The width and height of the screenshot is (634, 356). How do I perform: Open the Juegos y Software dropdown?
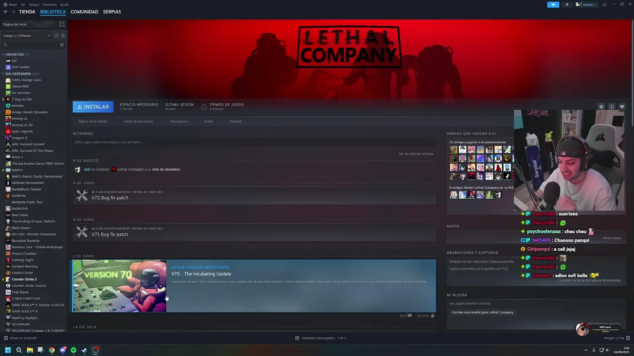point(27,36)
